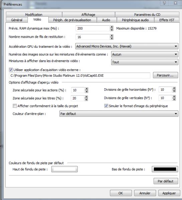The image size is (182, 200).
Task: Open GPU acceleration device dropdown
Action: click(x=127, y=46)
